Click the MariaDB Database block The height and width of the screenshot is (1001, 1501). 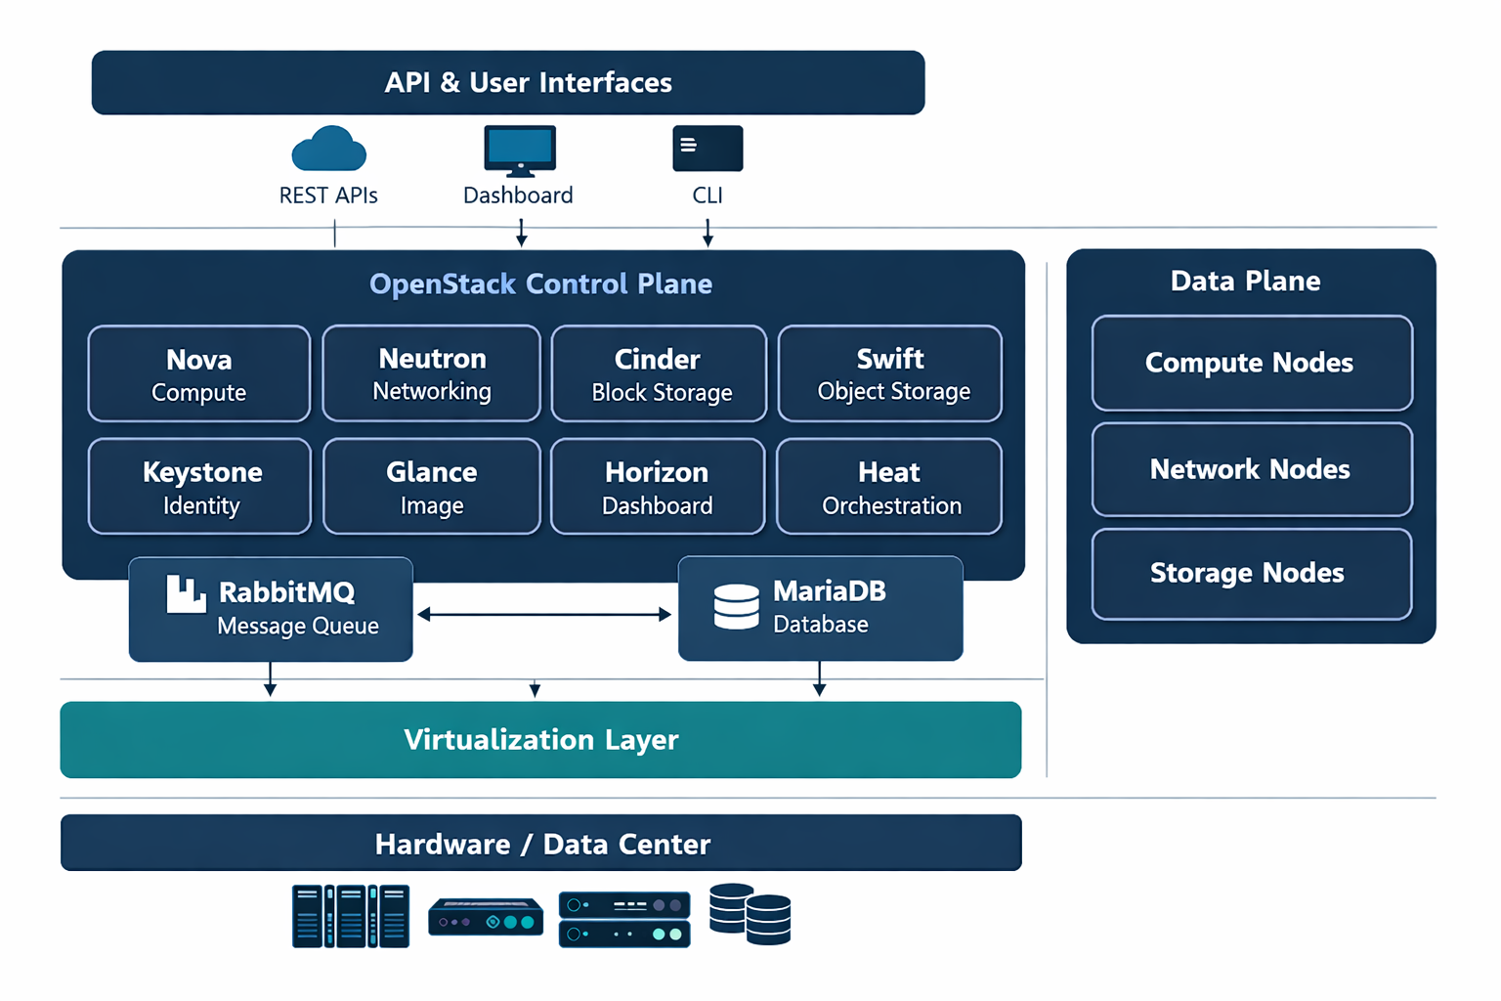pos(821,608)
